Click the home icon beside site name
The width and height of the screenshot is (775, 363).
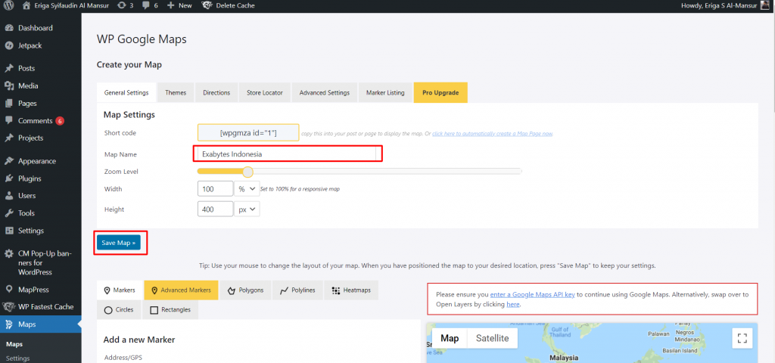point(26,6)
